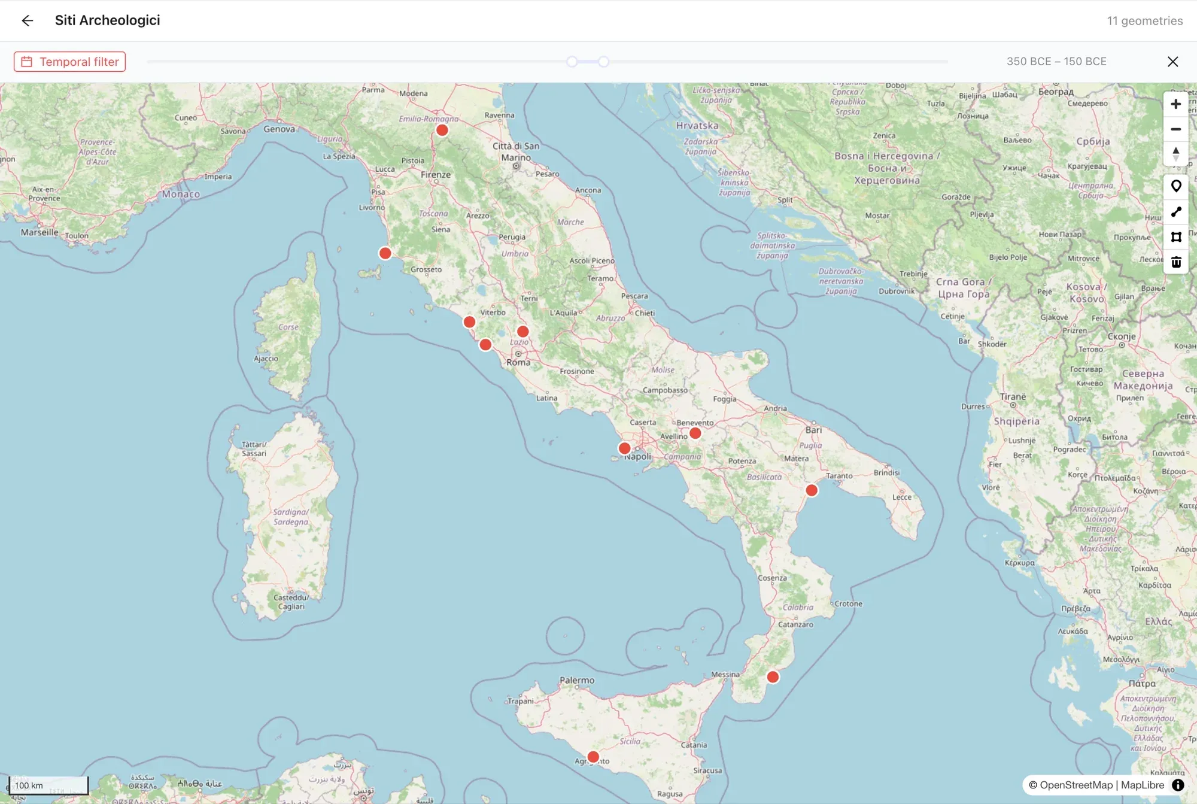Screen dimensions: 1197x804
Task: Zoom out the map with the minus icon
Action: (1175, 129)
